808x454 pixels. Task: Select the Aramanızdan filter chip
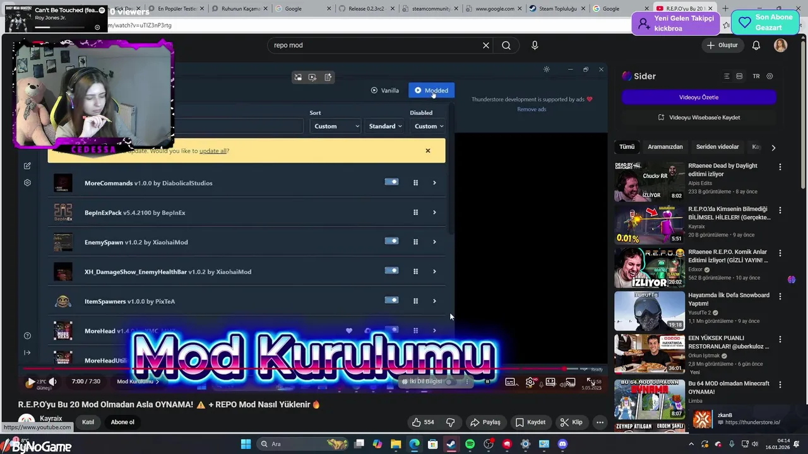tap(665, 147)
